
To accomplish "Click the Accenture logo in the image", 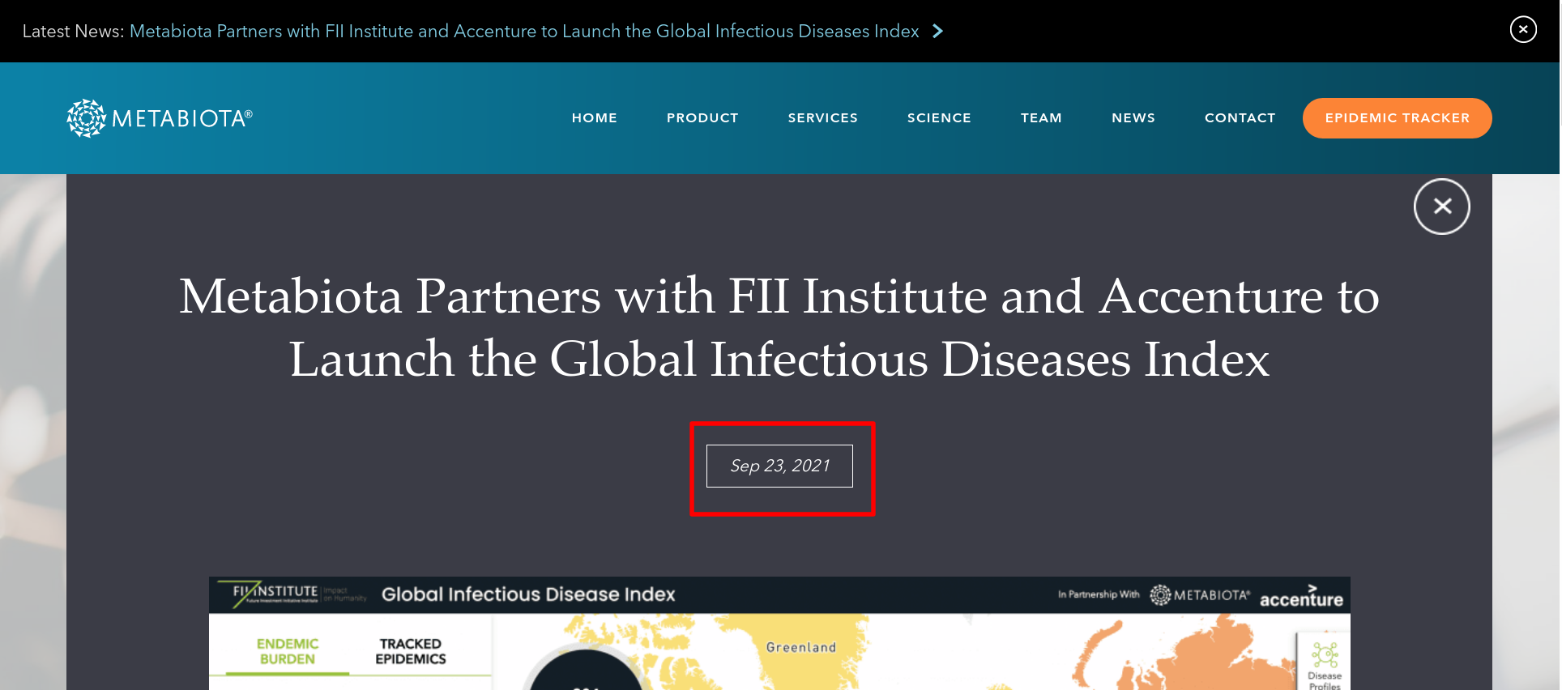I will [x=1301, y=596].
